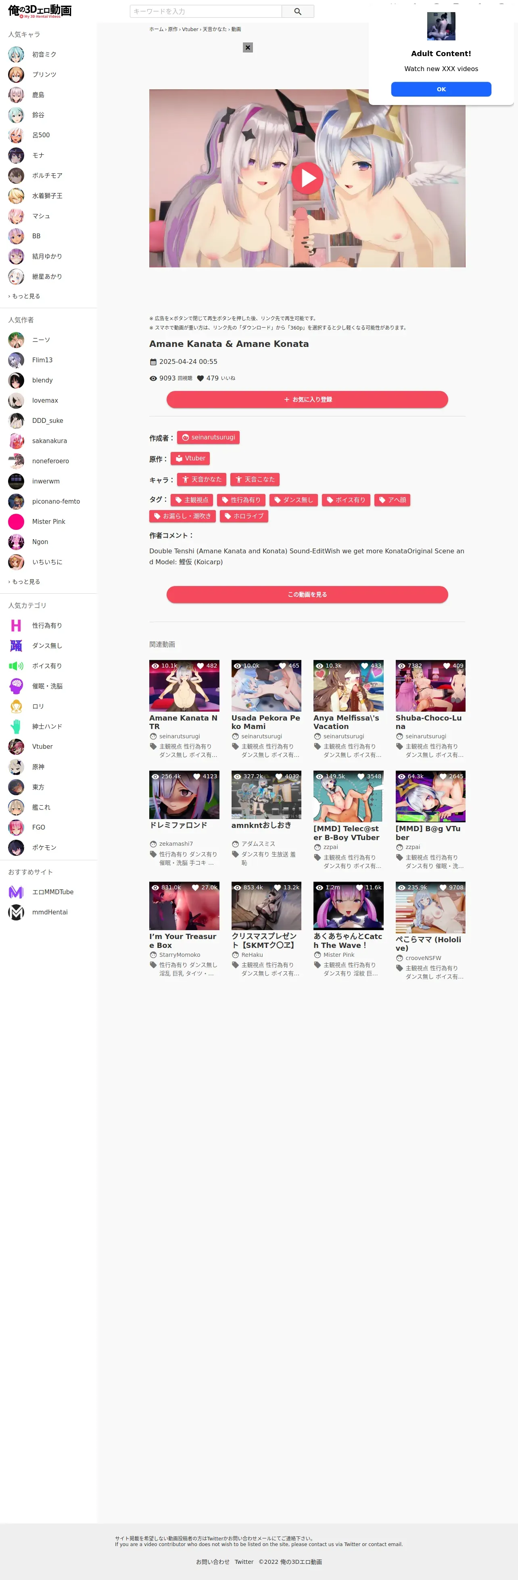Open Flim13 author avatar
The width and height of the screenshot is (518, 1580).
click(16, 360)
